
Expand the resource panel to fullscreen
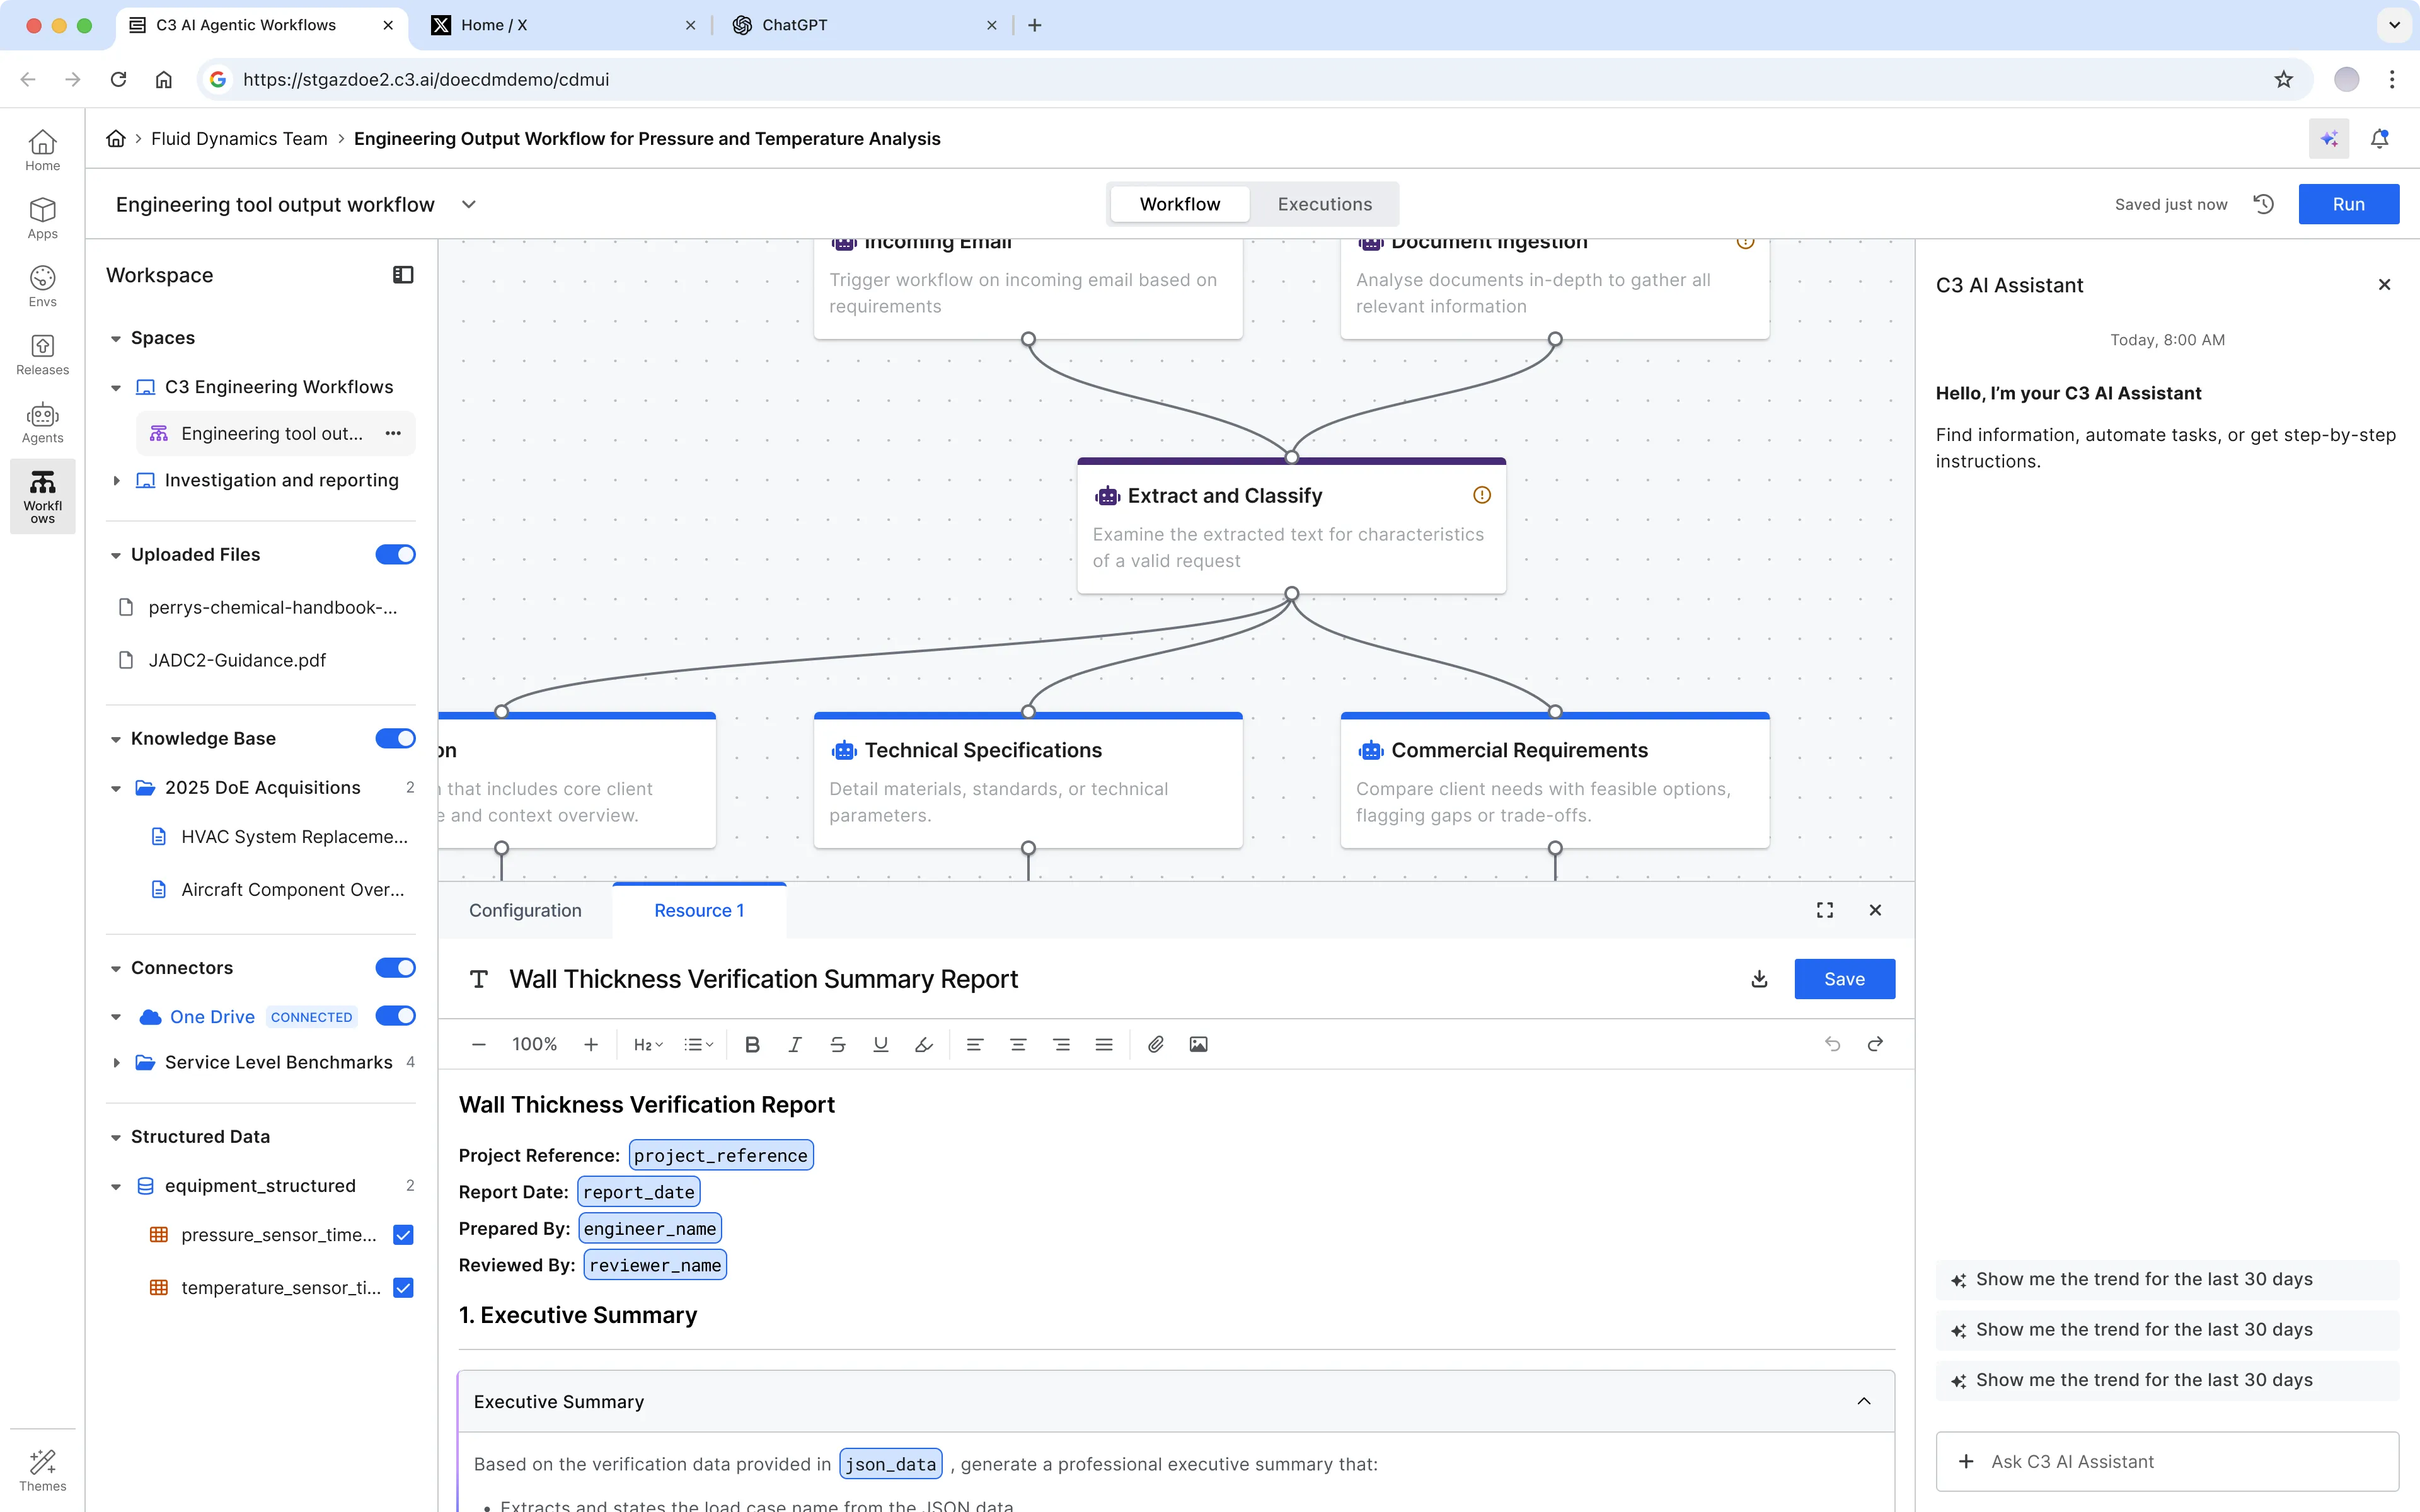click(x=1825, y=910)
